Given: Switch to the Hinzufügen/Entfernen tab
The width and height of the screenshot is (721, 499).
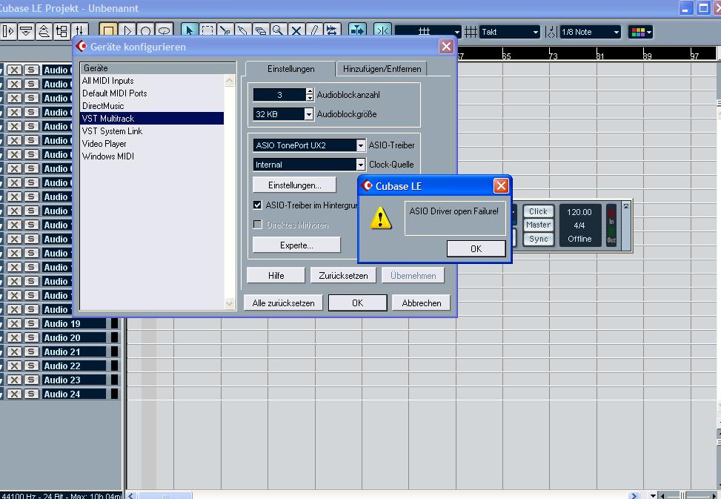Looking at the screenshot, I should (x=382, y=69).
